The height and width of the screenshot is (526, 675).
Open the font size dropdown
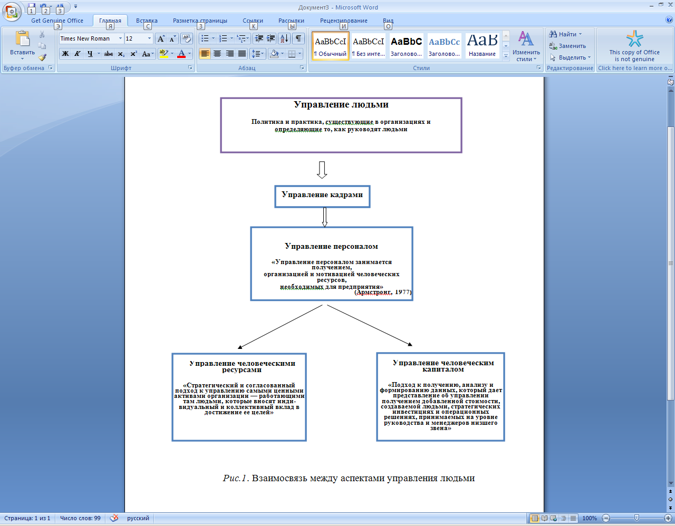point(149,38)
